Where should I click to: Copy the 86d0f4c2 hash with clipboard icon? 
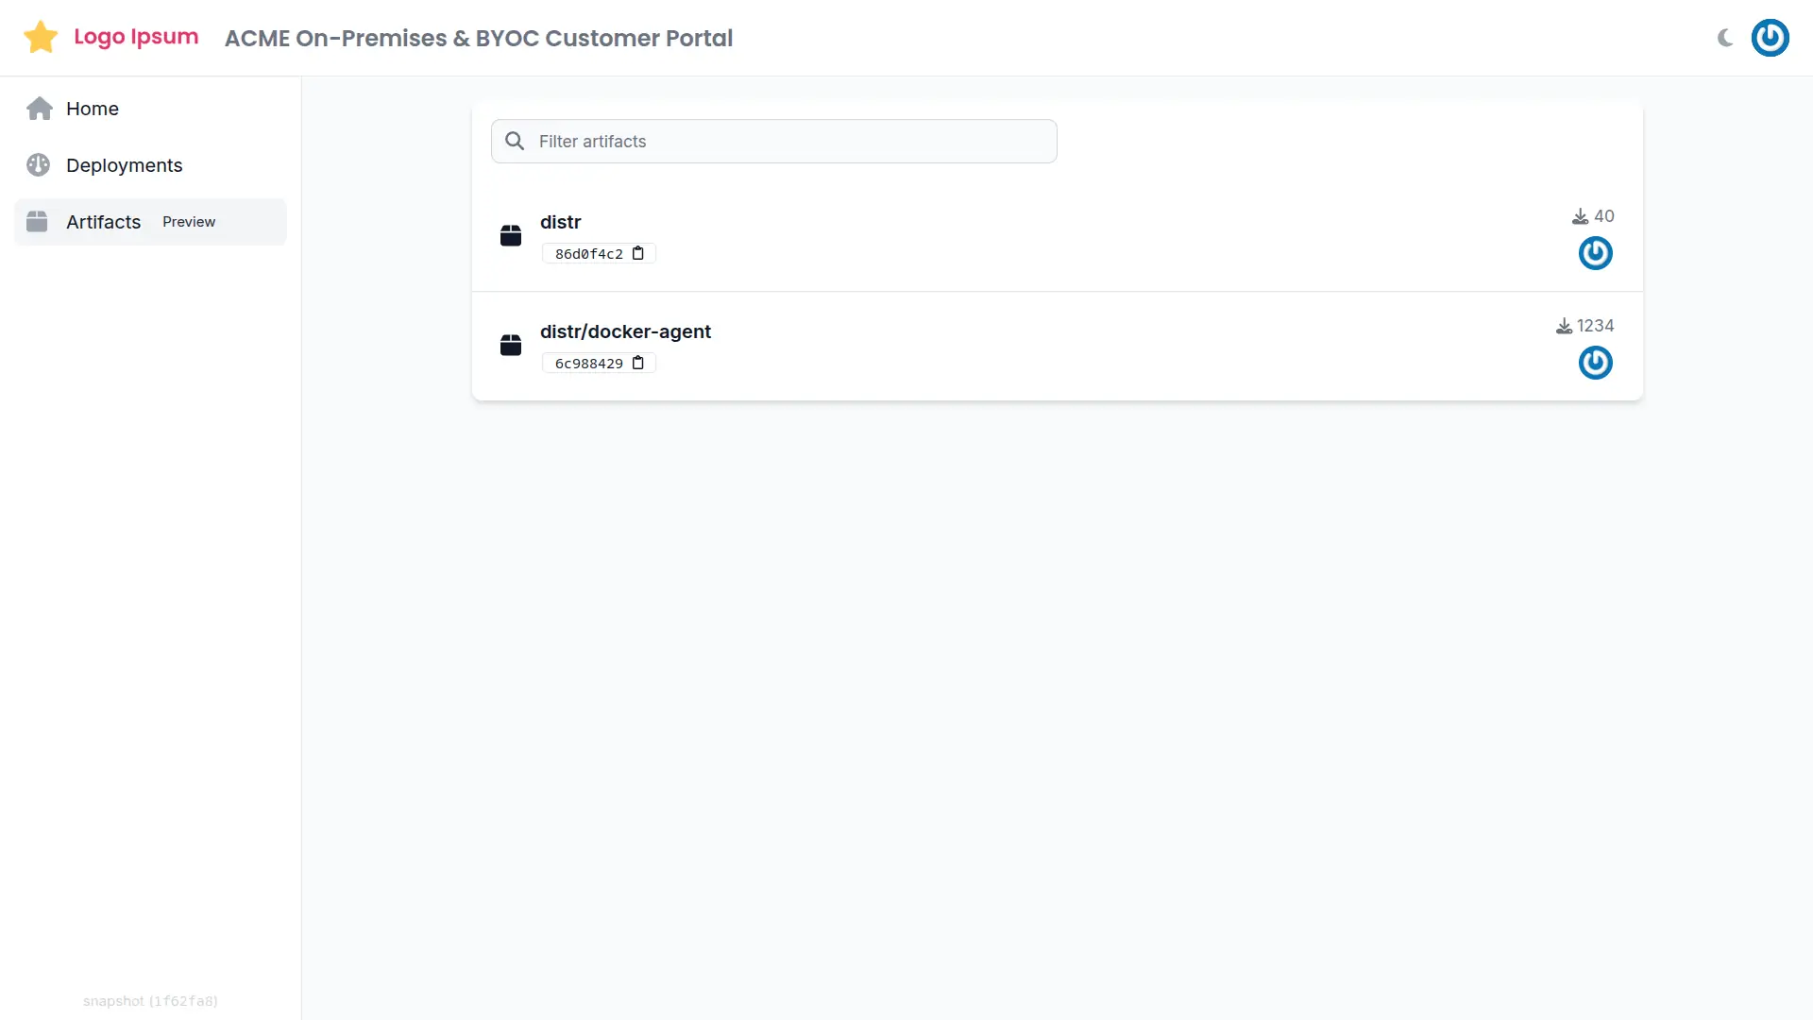click(x=638, y=253)
